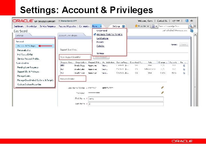The image size is (206, 154).
Task: Click the Favorites star icon
Action: coord(136,26)
